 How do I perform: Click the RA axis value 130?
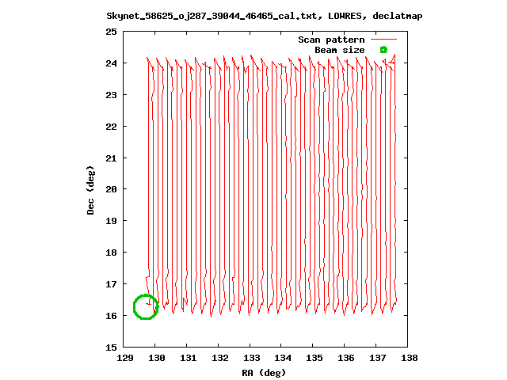[157, 358]
